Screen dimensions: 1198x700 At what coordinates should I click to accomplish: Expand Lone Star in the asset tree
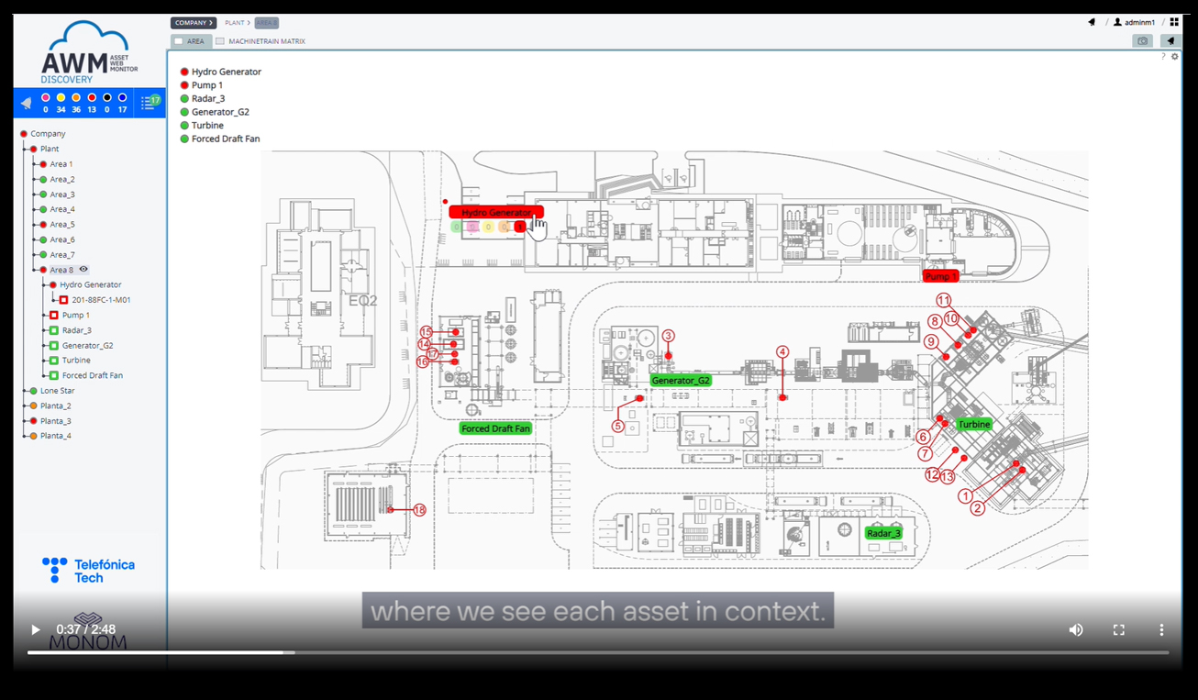click(x=33, y=391)
